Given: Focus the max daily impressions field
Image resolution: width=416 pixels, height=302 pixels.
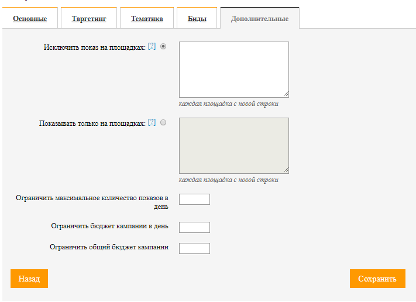Looking at the screenshot, I should [x=194, y=200].
